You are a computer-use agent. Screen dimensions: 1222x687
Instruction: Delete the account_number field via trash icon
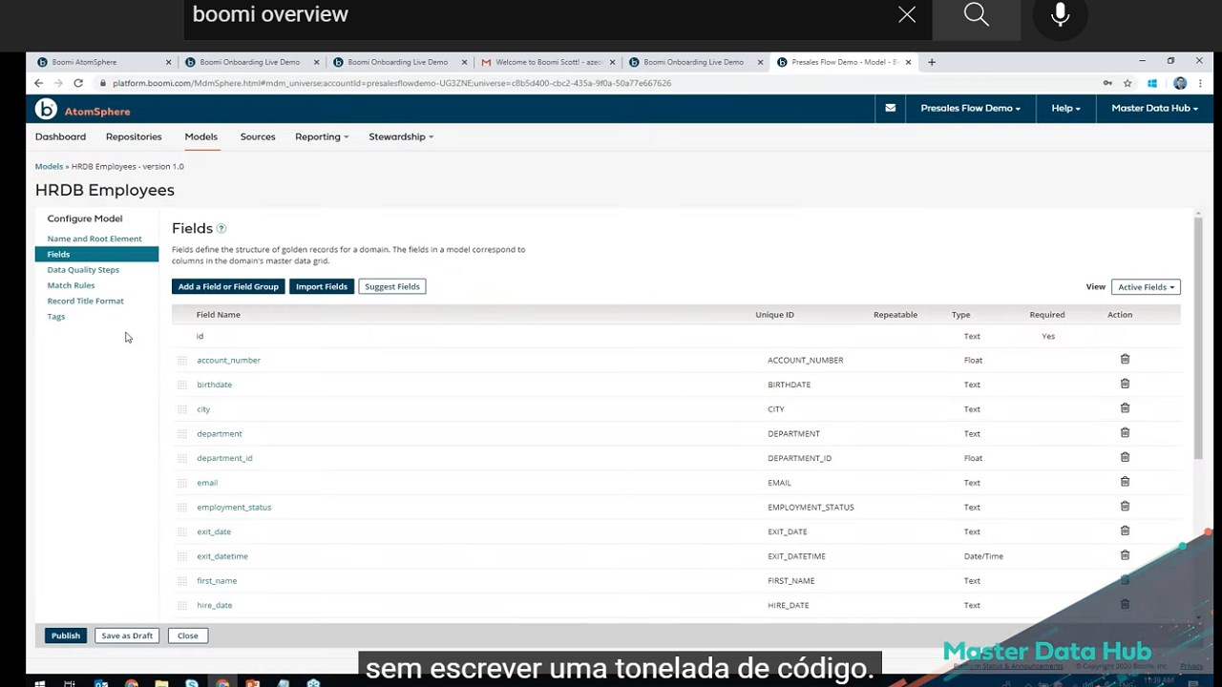tap(1125, 360)
